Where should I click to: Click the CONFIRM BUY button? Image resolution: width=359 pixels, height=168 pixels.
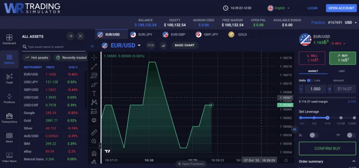click(x=327, y=148)
